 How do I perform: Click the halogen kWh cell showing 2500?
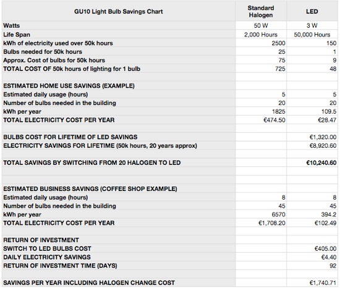click(261, 43)
